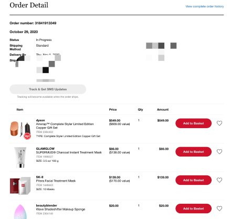Add SK-II Pitera mask to basket
Image resolution: width=252 pixels, height=219 pixels.
pyautogui.click(x=193, y=180)
